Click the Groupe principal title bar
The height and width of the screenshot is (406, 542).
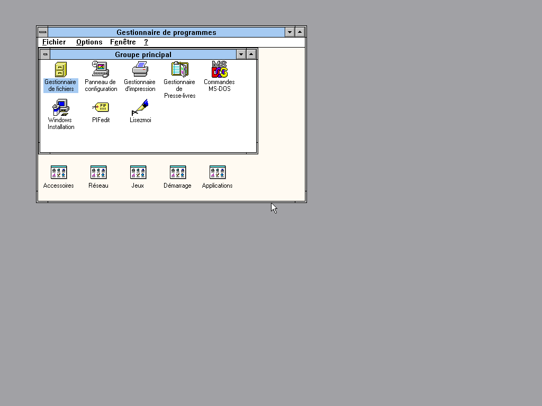(x=143, y=54)
